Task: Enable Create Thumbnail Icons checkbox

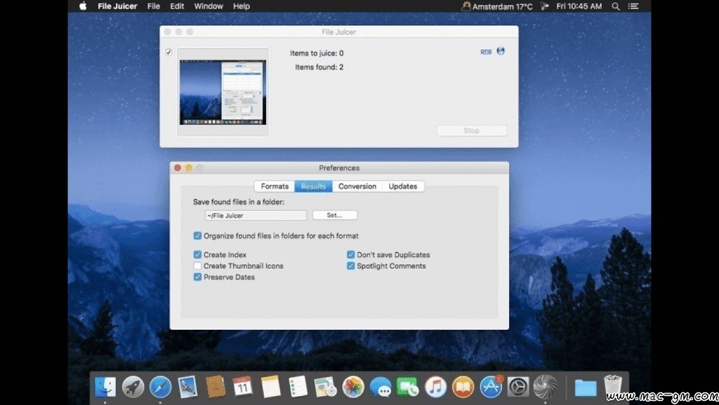Action: pyautogui.click(x=197, y=266)
